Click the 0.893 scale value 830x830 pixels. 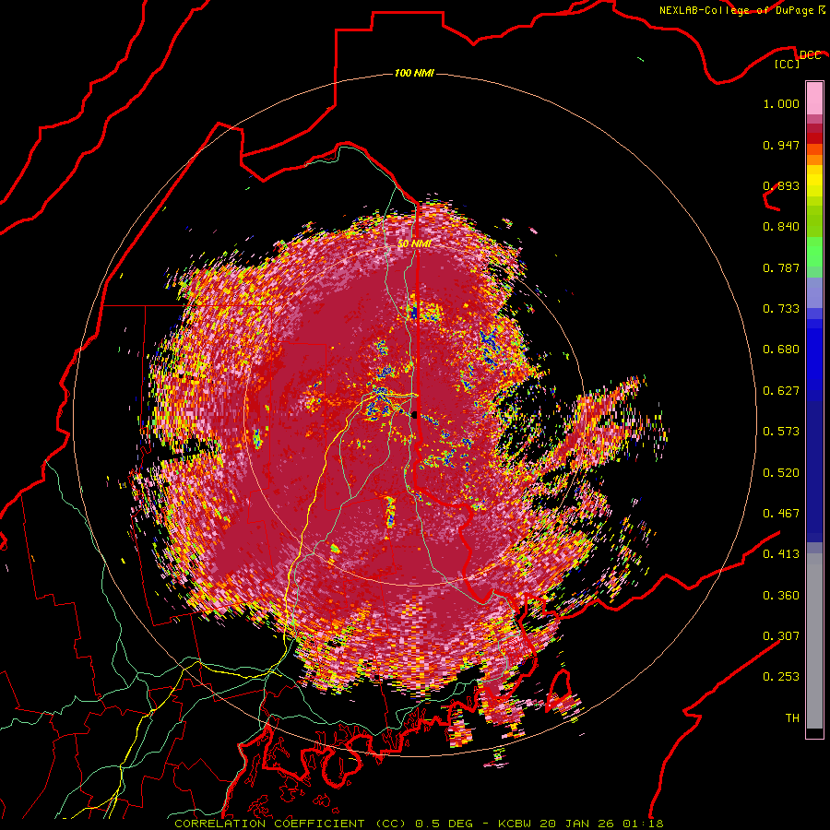click(781, 185)
